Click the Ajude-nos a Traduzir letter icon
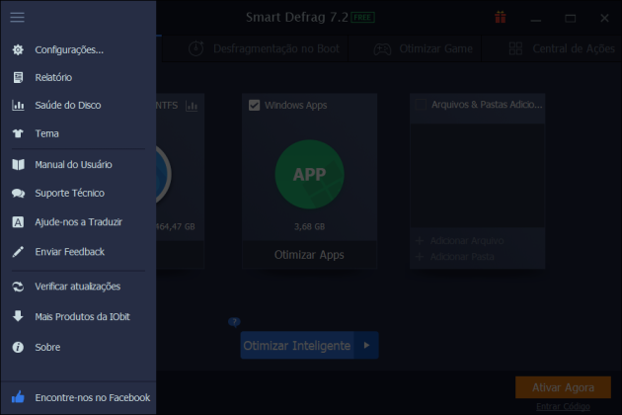 point(18,222)
